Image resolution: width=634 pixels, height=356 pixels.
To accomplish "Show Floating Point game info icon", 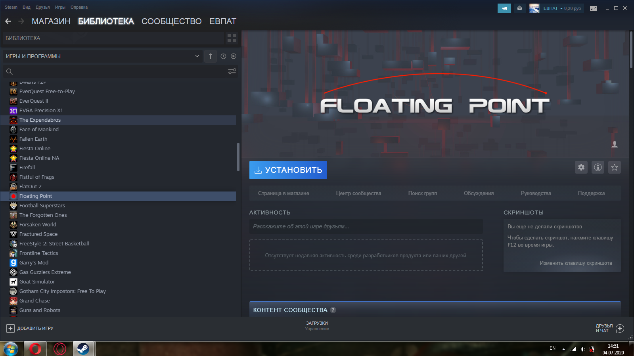I will pyautogui.click(x=598, y=167).
